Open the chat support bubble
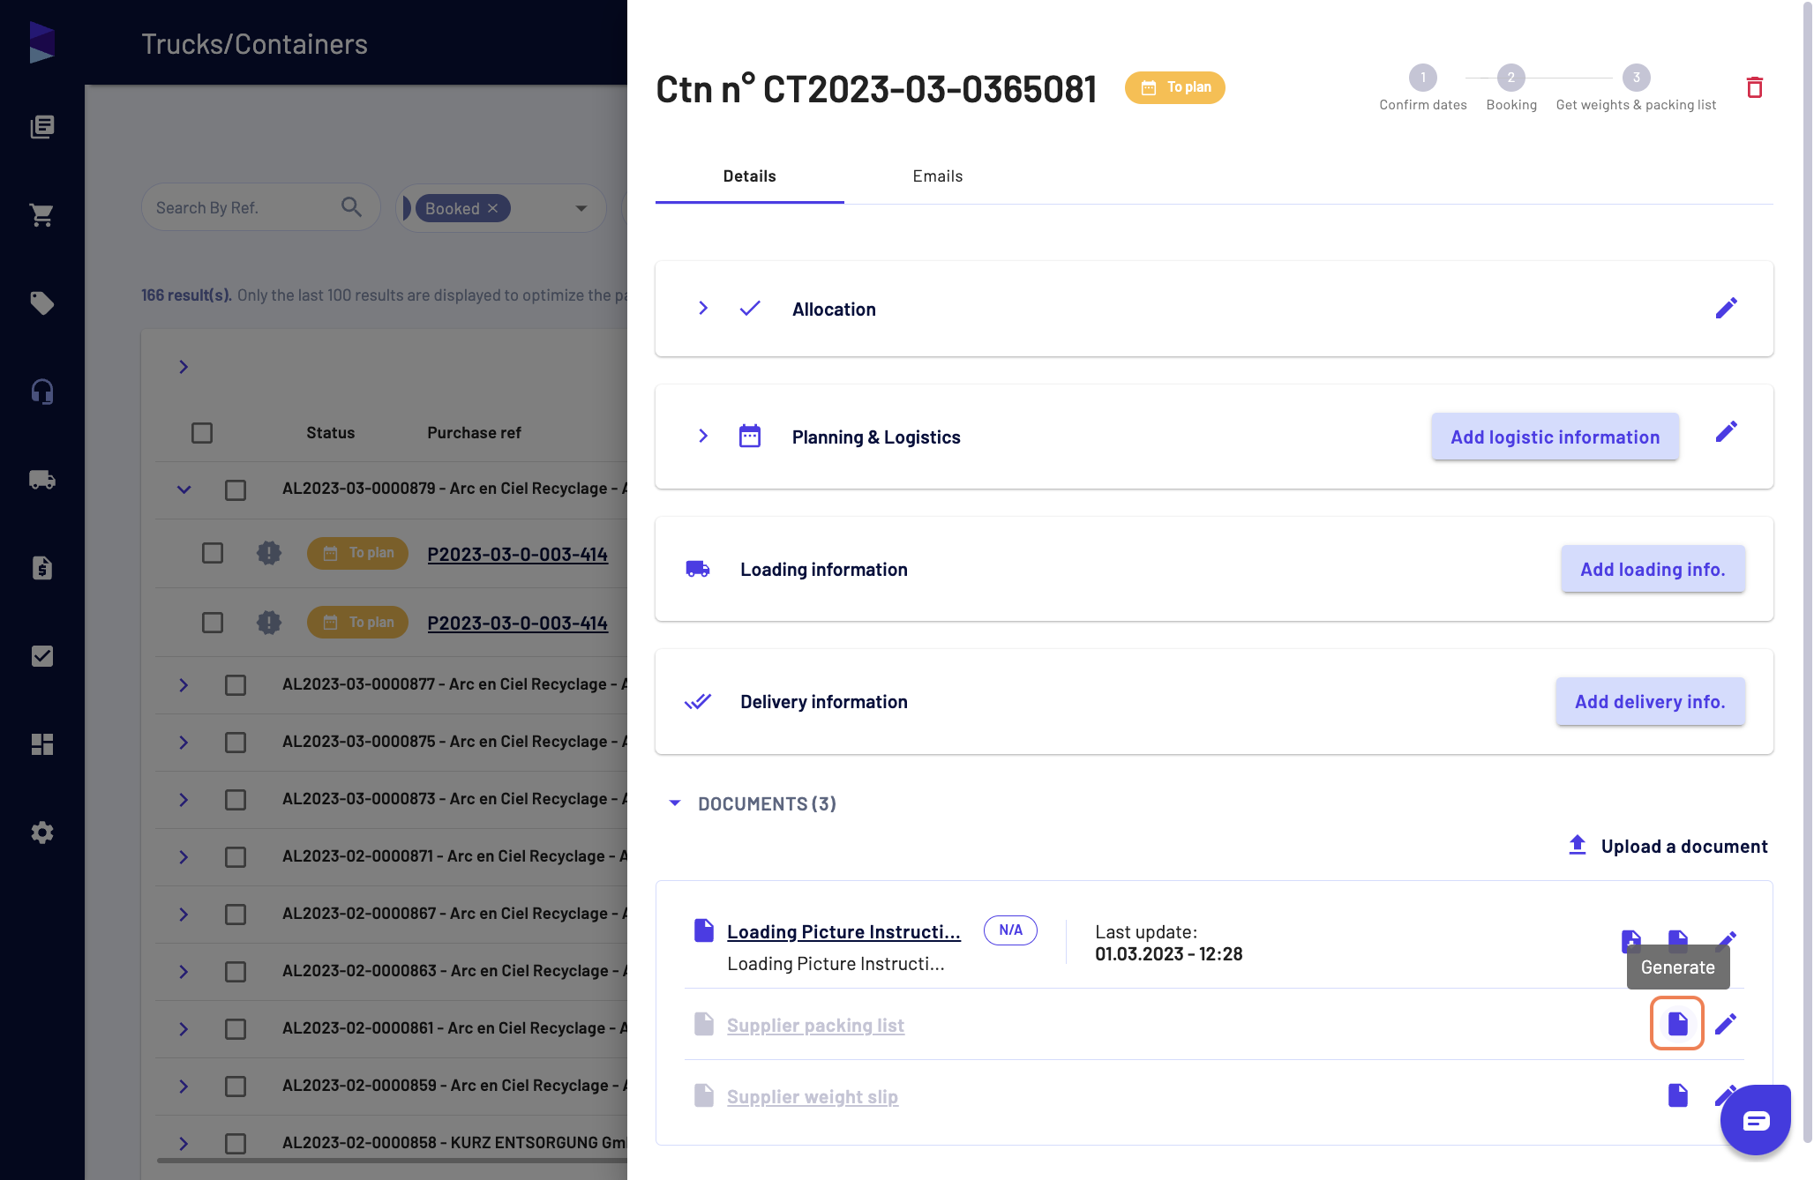The image size is (1814, 1180). pos(1756,1120)
